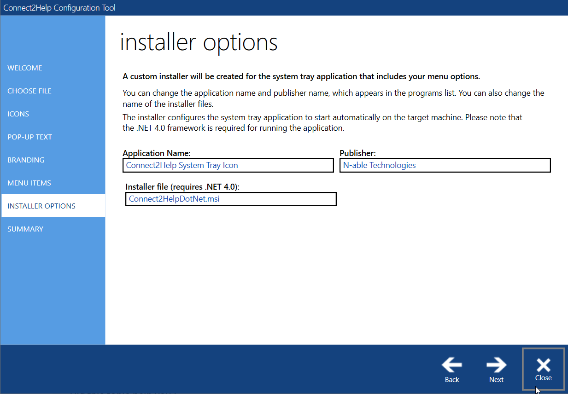Select the Branding step

coord(26,160)
